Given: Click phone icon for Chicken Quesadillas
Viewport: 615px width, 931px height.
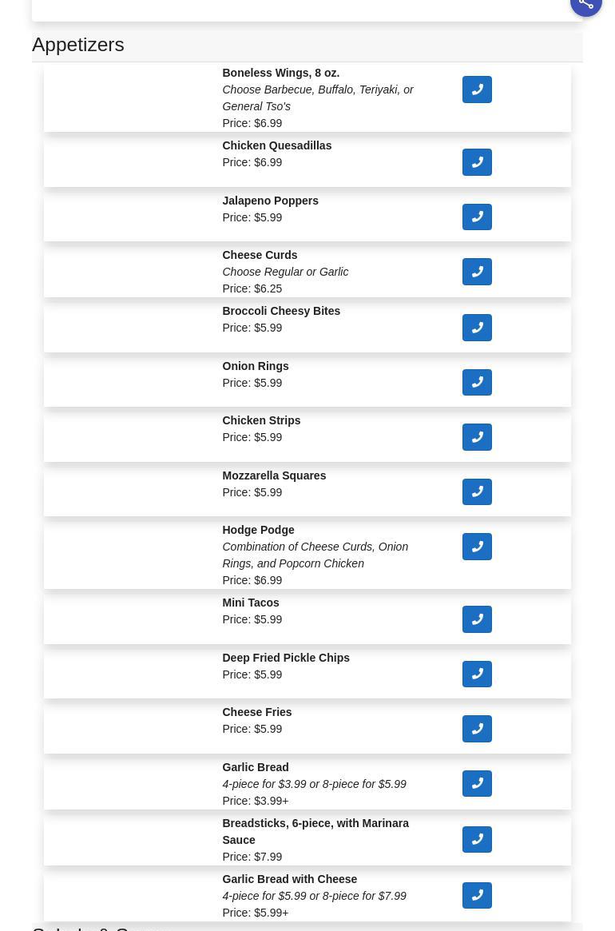Looking at the screenshot, I should click(477, 162).
